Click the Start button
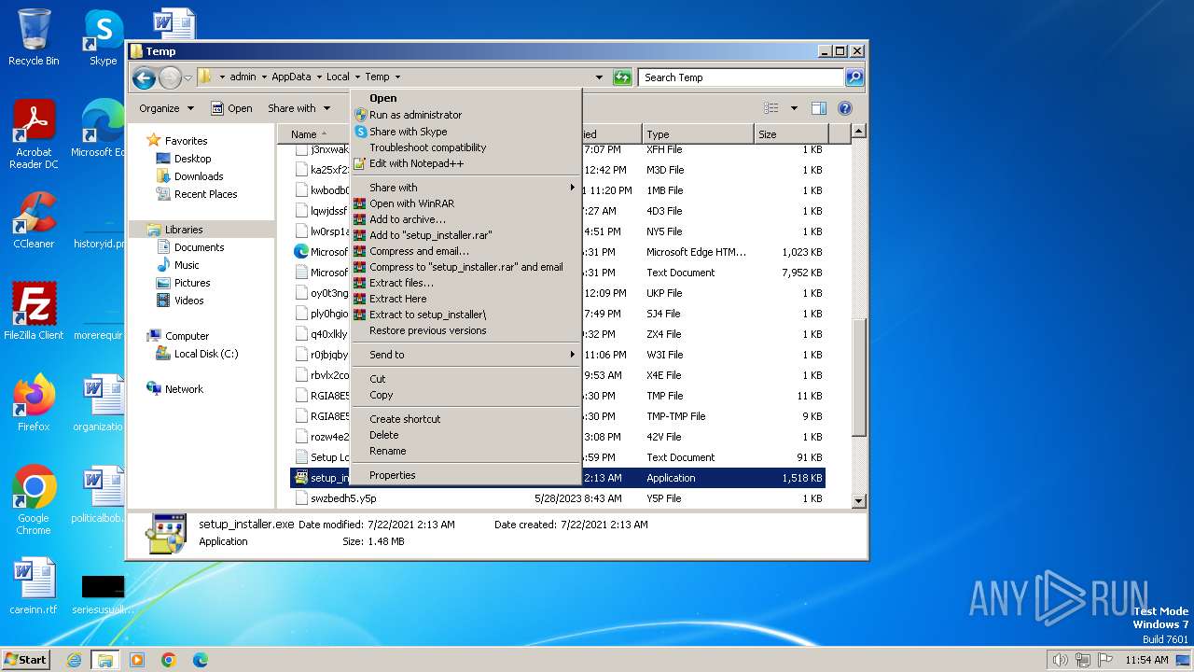Image resolution: width=1194 pixels, height=672 pixels. tap(26, 660)
